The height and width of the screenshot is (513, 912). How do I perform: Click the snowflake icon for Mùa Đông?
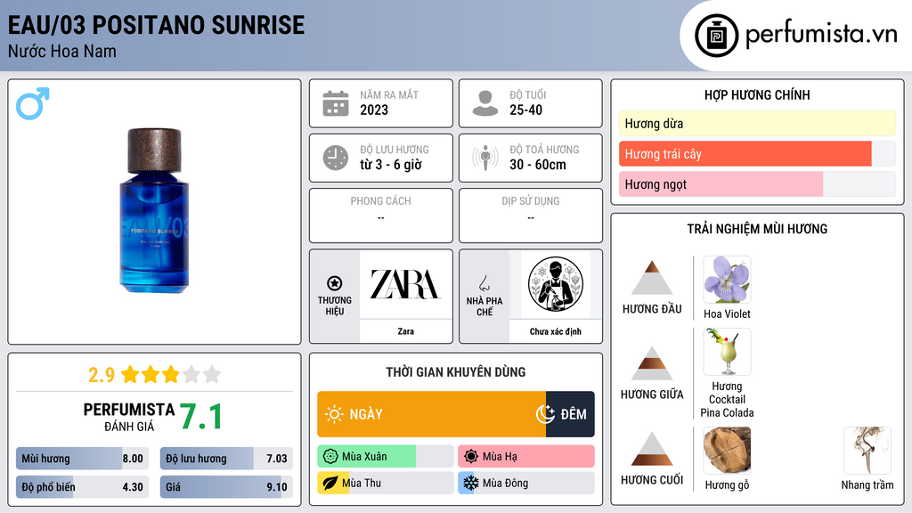point(470,483)
